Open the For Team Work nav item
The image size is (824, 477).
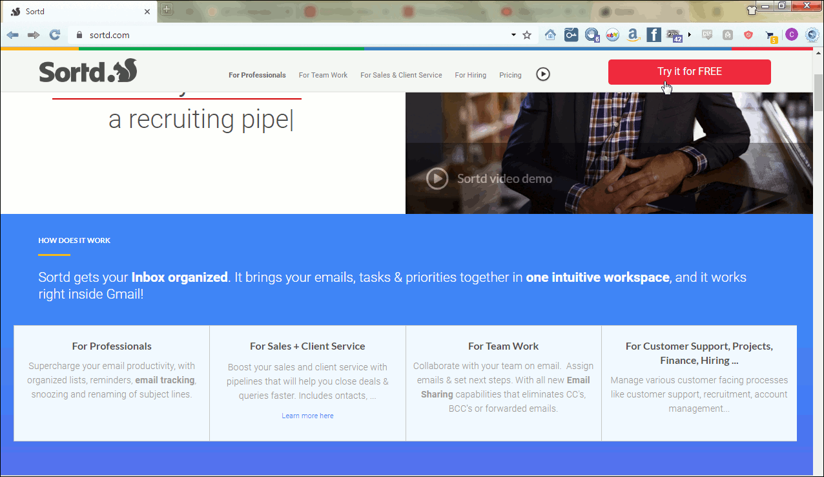(x=323, y=75)
